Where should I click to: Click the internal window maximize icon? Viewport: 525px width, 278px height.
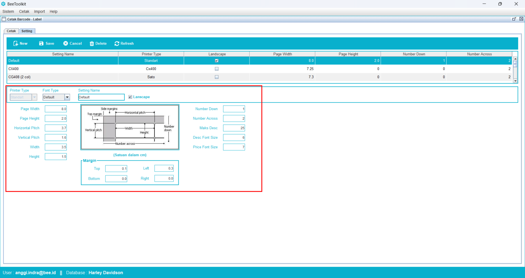point(514,19)
